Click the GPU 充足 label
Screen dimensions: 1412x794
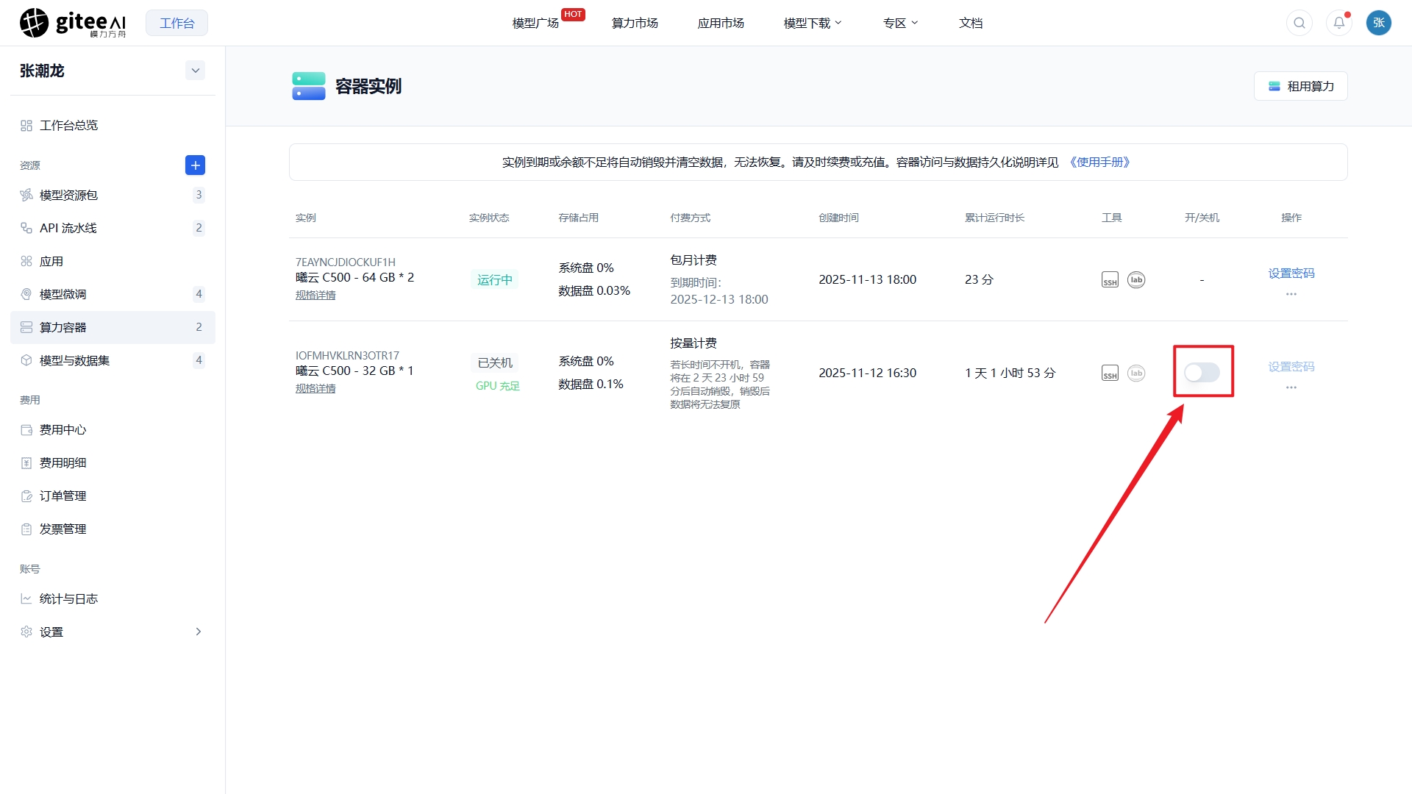pos(498,386)
